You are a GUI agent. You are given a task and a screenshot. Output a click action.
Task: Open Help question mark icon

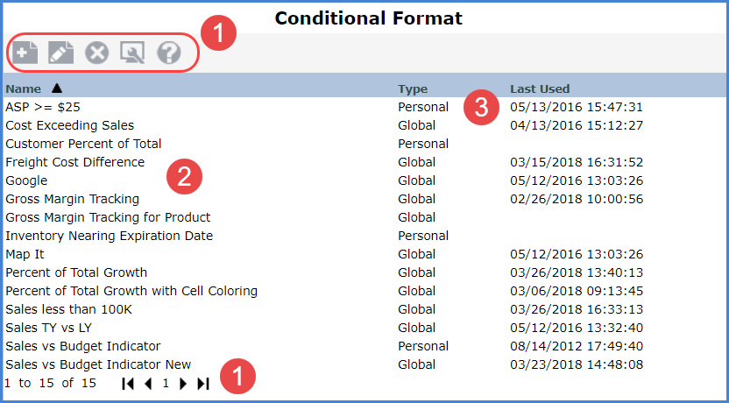(x=168, y=53)
